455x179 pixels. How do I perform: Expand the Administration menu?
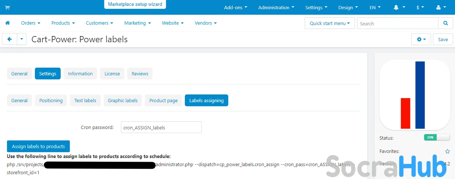coord(276,7)
